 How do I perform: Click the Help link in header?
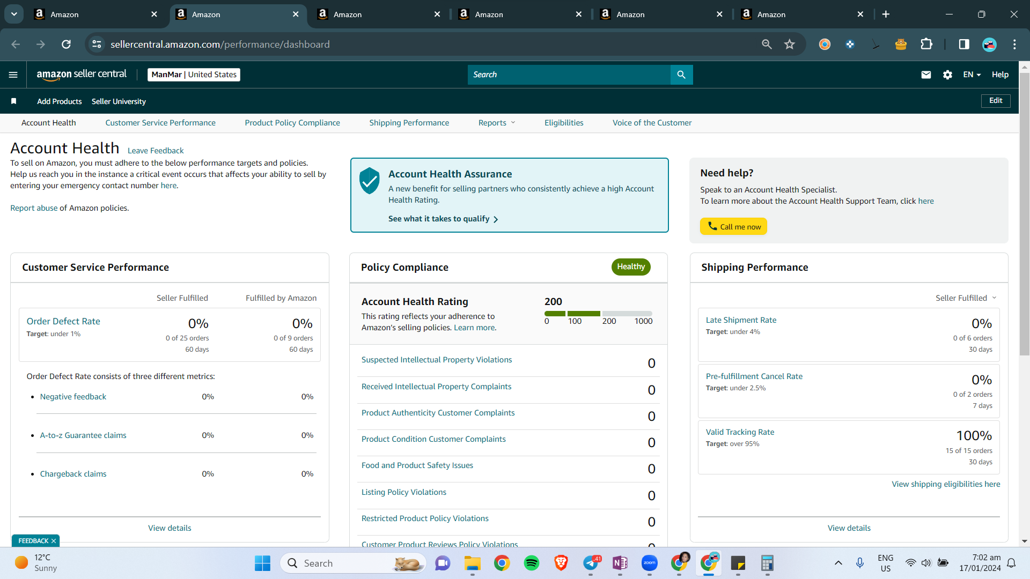pyautogui.click(x=1000, y=75)
